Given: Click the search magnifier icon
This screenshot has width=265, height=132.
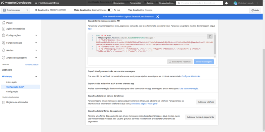Looking at the screenshot, I should pos(179,3).
